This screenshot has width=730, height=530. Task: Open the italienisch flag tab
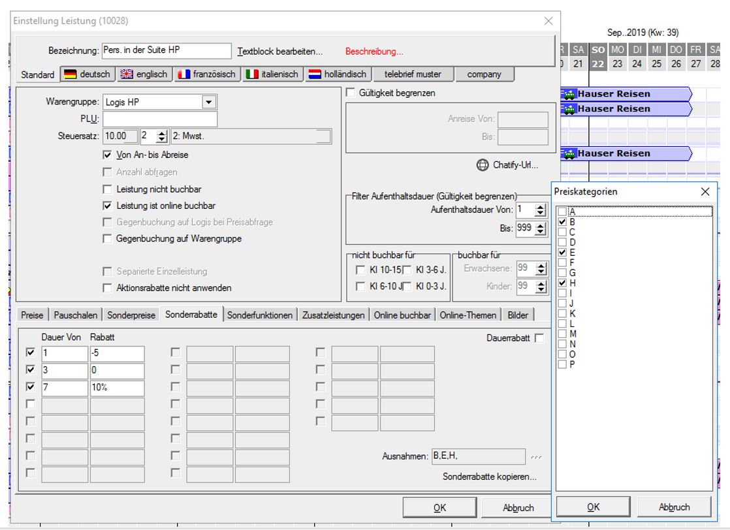click(x=272, y=74)
